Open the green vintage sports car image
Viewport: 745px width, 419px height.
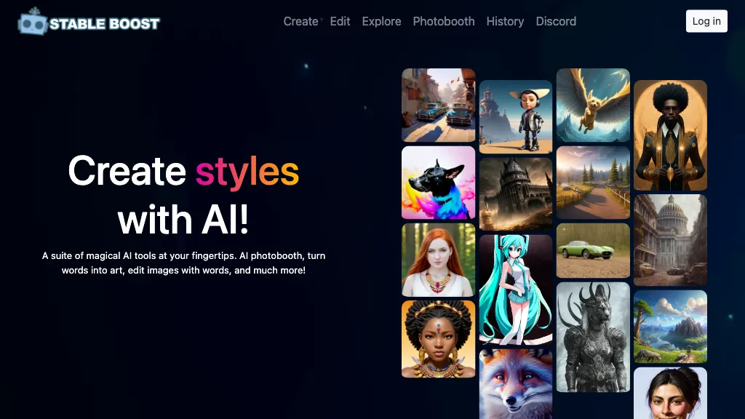point(593,250)
